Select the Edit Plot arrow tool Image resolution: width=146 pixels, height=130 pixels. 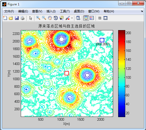point(31,18)
